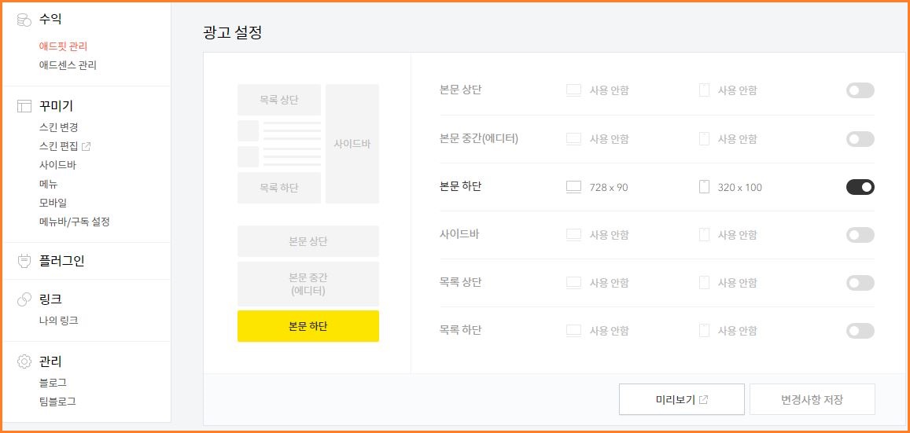
Task: Select the 수익 section heading
Action: [x=50, y=20]
